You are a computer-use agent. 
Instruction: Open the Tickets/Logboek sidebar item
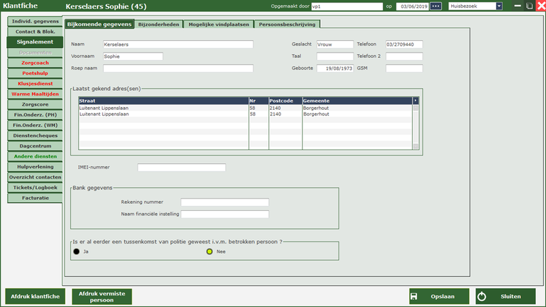click(x=35, y=188)
